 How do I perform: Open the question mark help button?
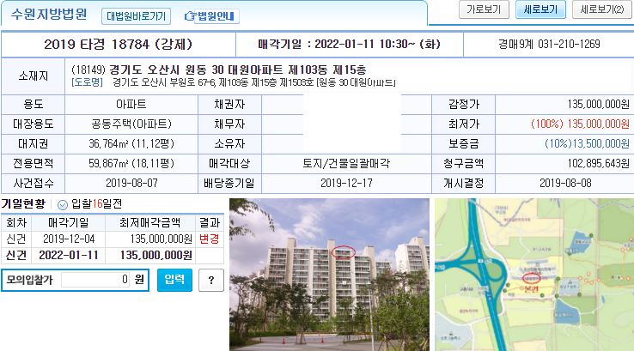pyautogui.click(x=211, y=280)
